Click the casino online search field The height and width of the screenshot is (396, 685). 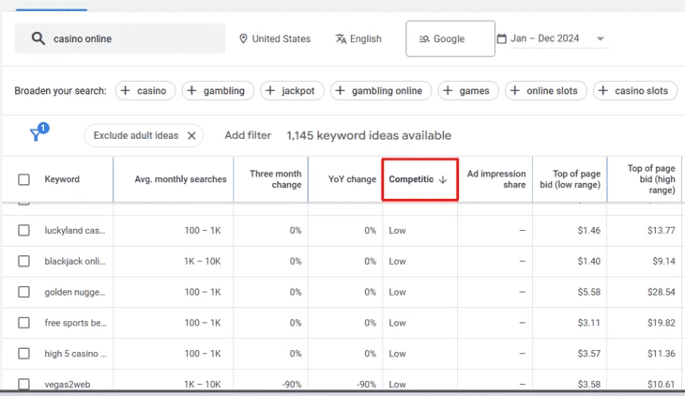click(x=120, y=38)
